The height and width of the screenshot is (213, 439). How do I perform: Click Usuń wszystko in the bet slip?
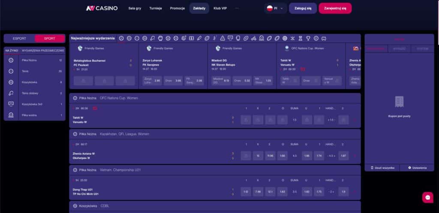(x=382, y=168)
